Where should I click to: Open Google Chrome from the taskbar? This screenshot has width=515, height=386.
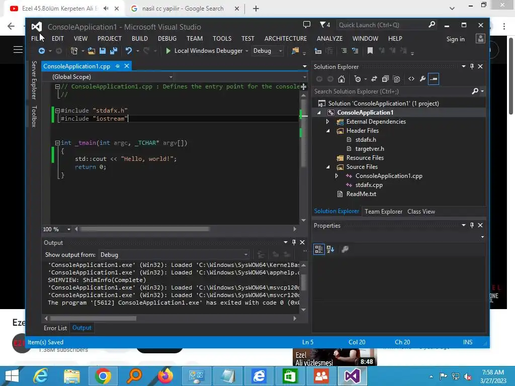(103, 376)
